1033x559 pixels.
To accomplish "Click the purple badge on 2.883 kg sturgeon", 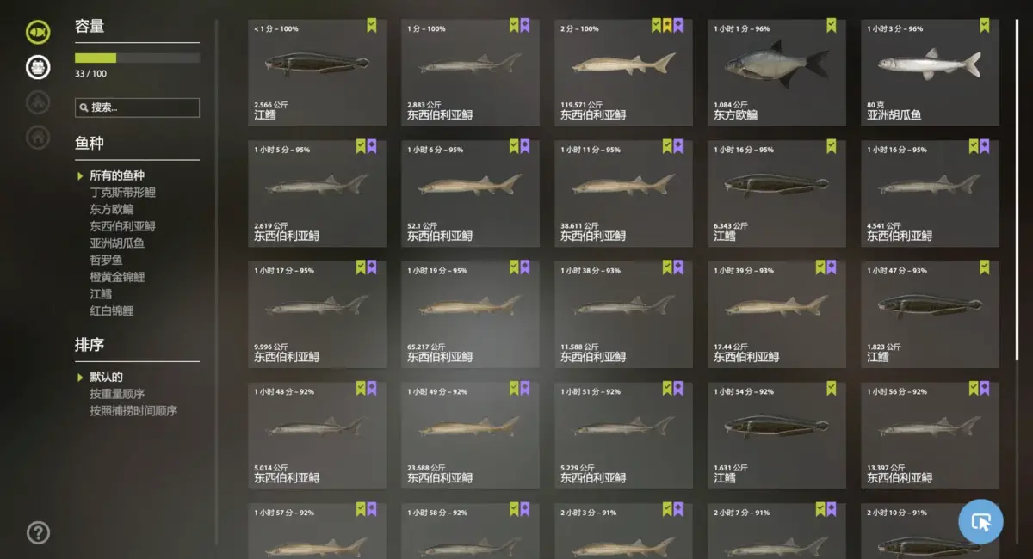I will pos(524,26).
